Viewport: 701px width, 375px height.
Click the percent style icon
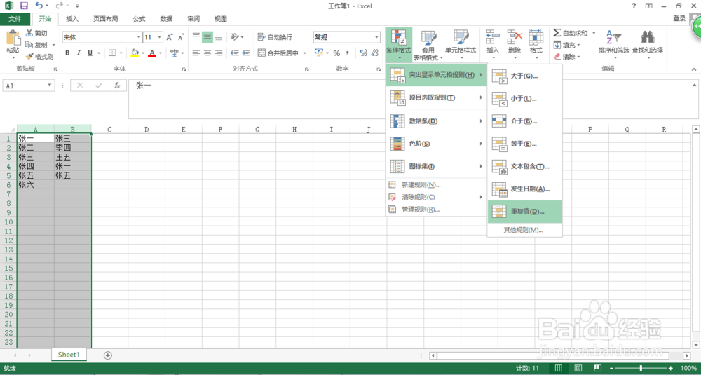[336, 53]
